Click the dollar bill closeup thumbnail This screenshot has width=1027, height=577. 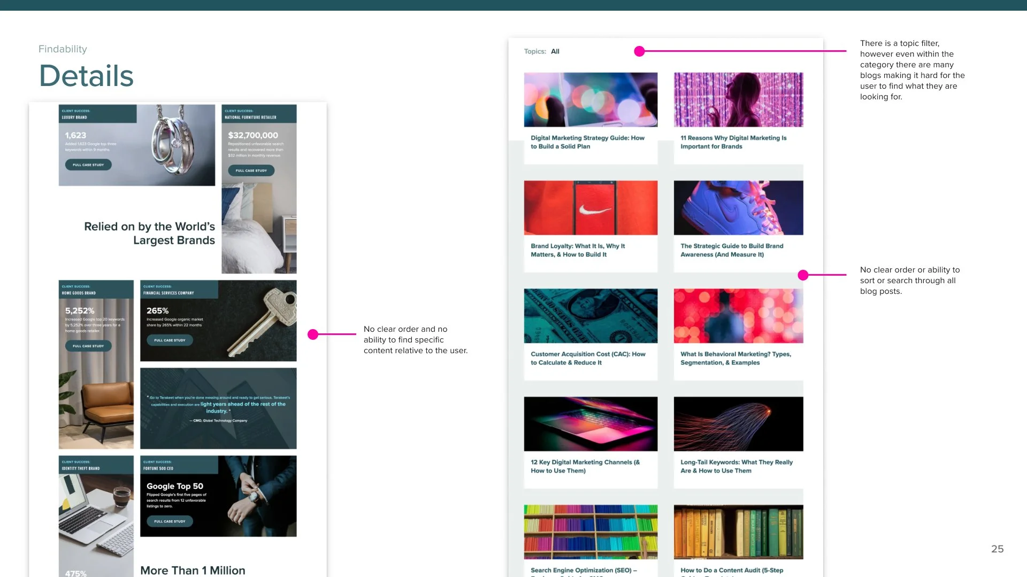click(591, 316)
